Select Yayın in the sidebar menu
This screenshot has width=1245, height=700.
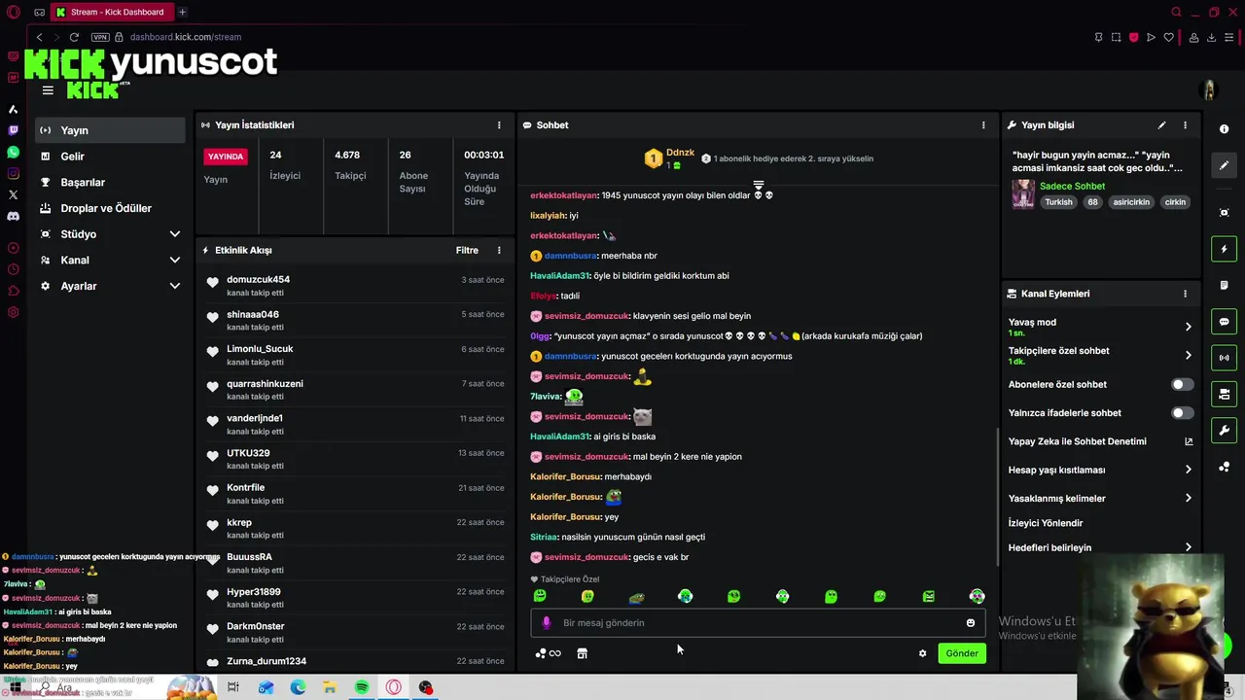110,130
